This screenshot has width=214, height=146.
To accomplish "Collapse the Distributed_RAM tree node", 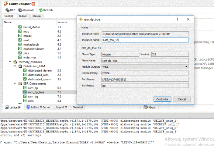I will click(15, 66).
